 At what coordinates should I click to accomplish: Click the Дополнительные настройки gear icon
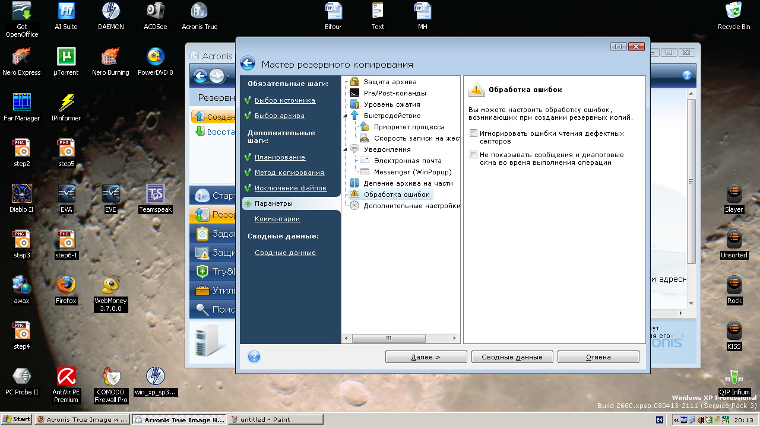(x=354, y=206)
